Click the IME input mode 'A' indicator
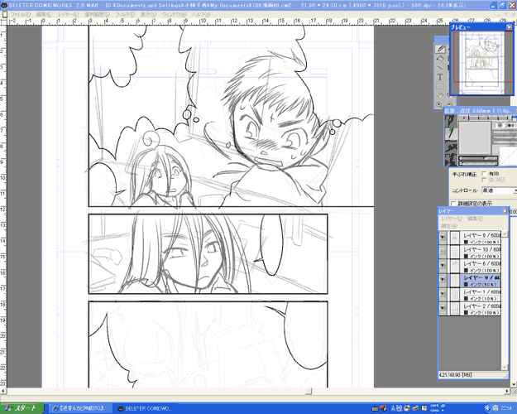Viewport: 517px width, 414px height. click(393, 408)
